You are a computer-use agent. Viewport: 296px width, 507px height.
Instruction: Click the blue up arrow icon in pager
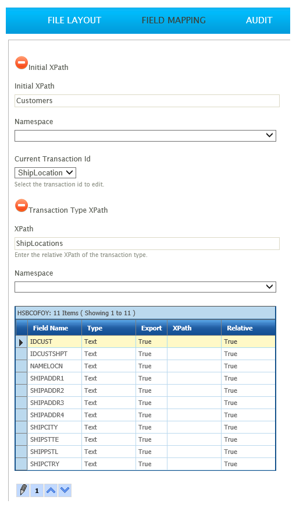coord(51,490)
